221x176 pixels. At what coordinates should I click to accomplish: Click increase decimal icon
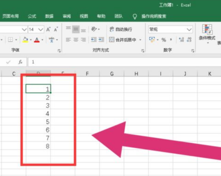click(x=181, y=40)
